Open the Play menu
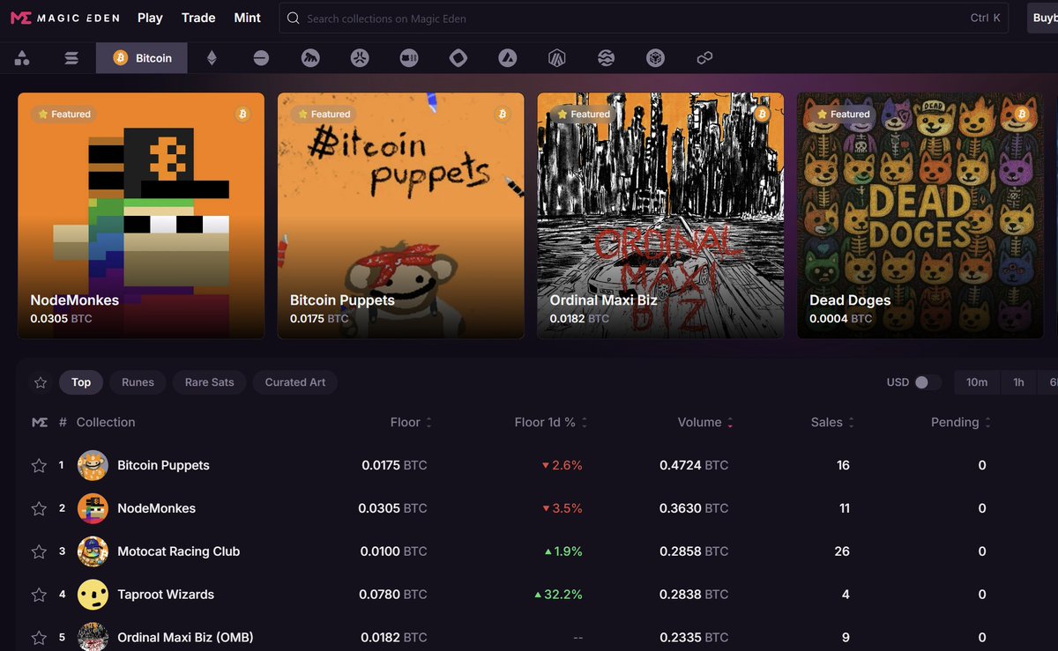Image resolution: width=1058 pixels, height=651 pixels. tap(150, 18)
